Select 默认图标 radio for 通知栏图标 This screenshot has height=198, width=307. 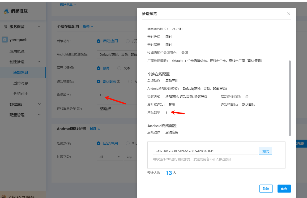[99, 82]
